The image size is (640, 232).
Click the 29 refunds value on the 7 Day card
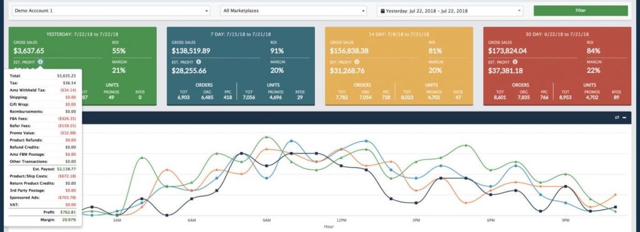click(x=300, y=98)
